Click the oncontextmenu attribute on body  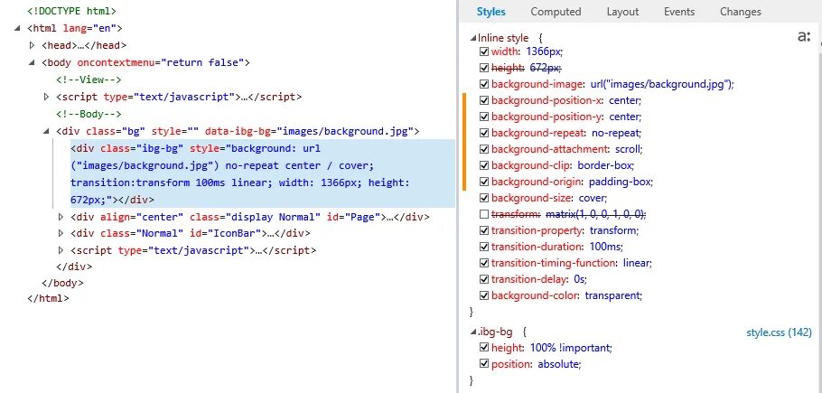click(x=159, y=63)
